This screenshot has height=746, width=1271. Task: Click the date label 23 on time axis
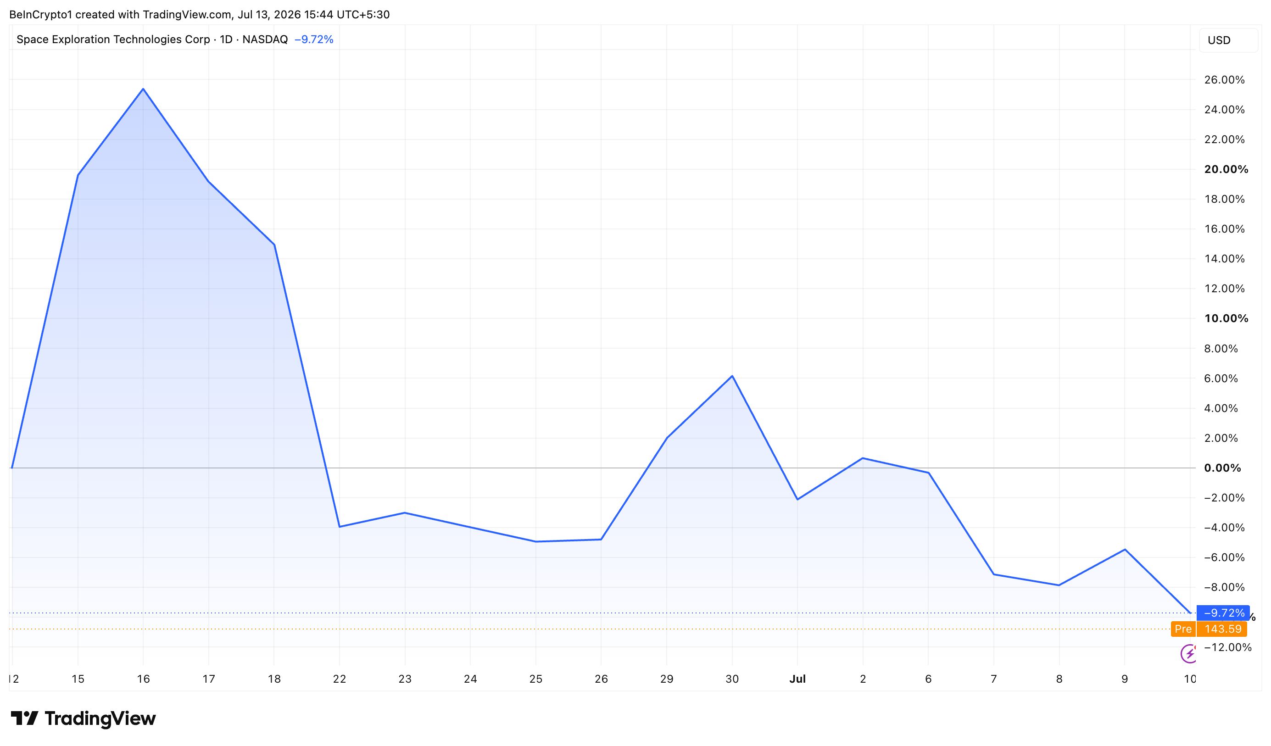tap(405, 679)
